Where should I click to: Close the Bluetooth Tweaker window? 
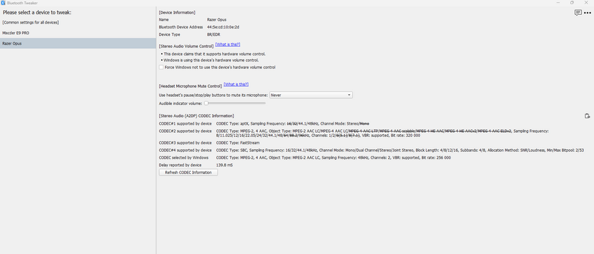click(x=587, y=3)
